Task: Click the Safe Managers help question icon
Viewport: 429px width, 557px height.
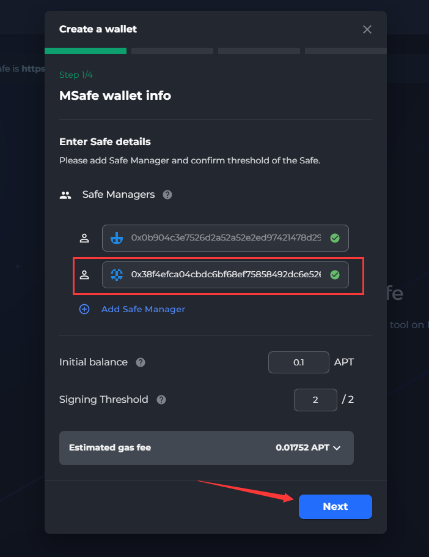Action: click(167, 195)
